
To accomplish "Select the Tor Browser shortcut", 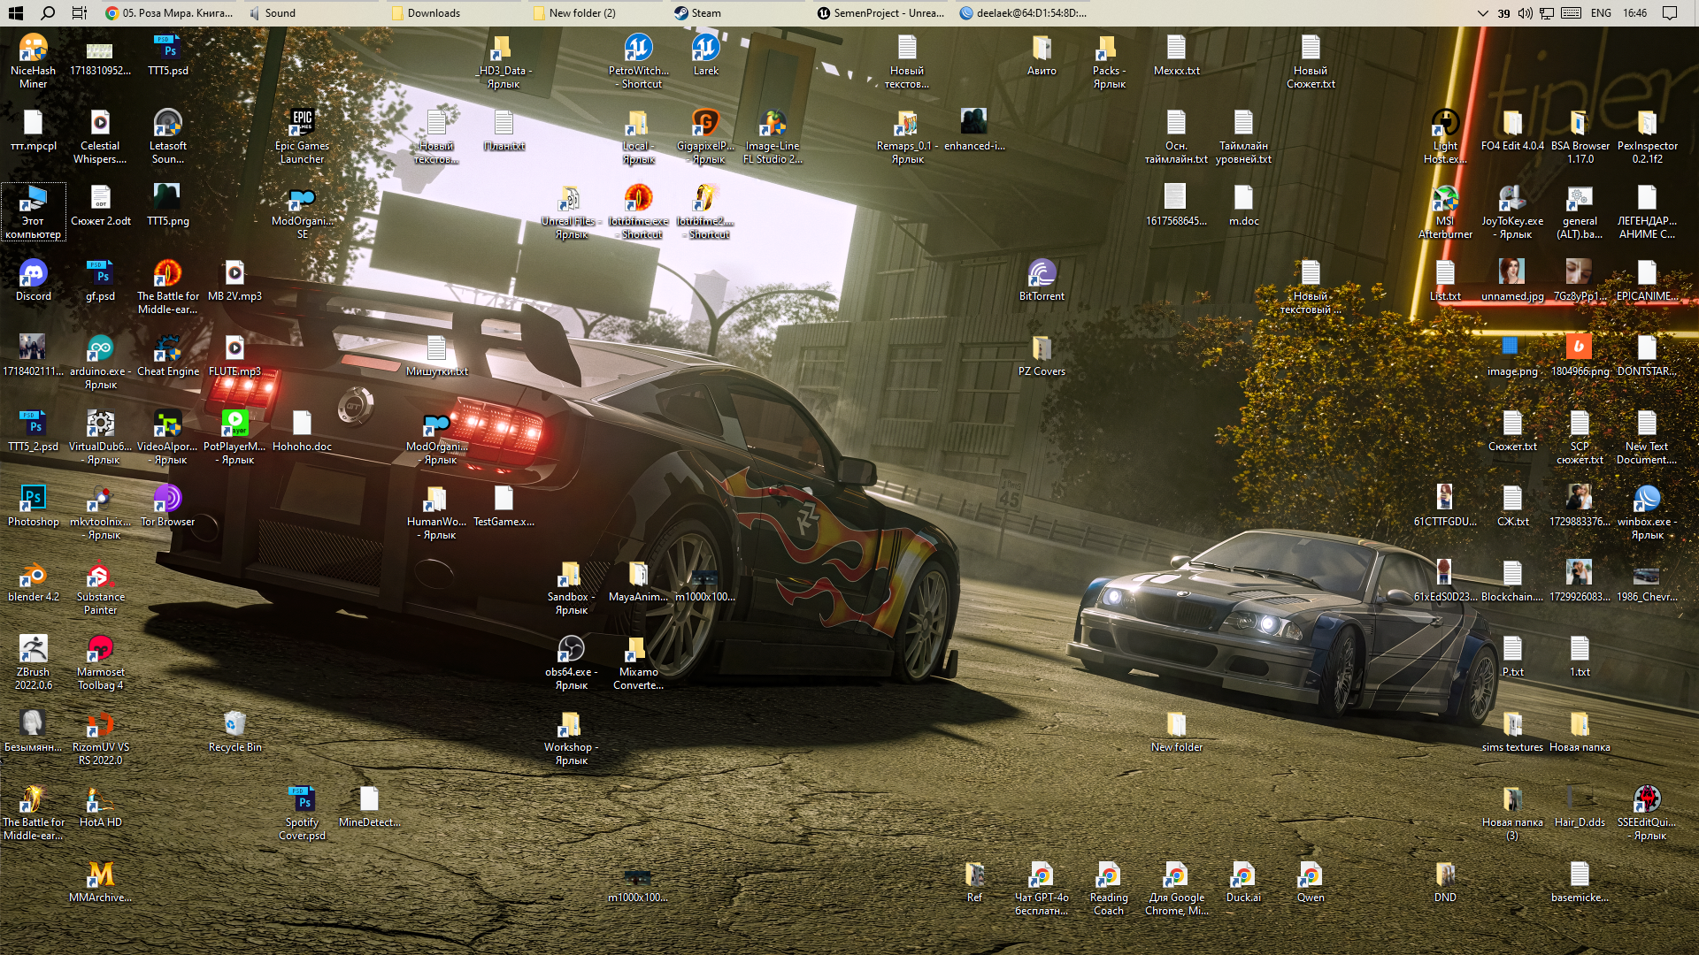I will pos(167,500).
